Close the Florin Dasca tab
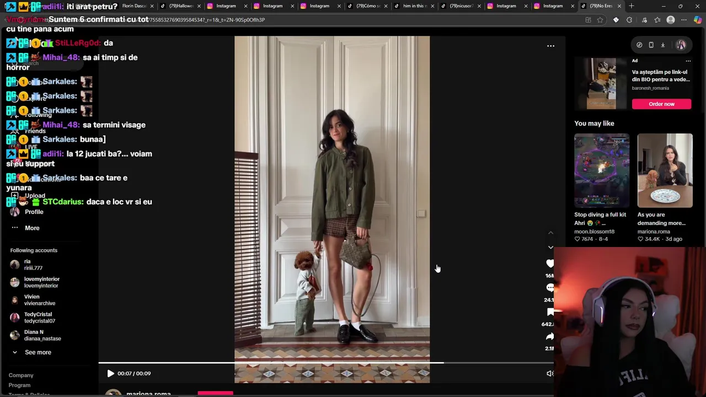Image resolution: width=706 pixels, height=397 pixels. [x=152, y=6]
